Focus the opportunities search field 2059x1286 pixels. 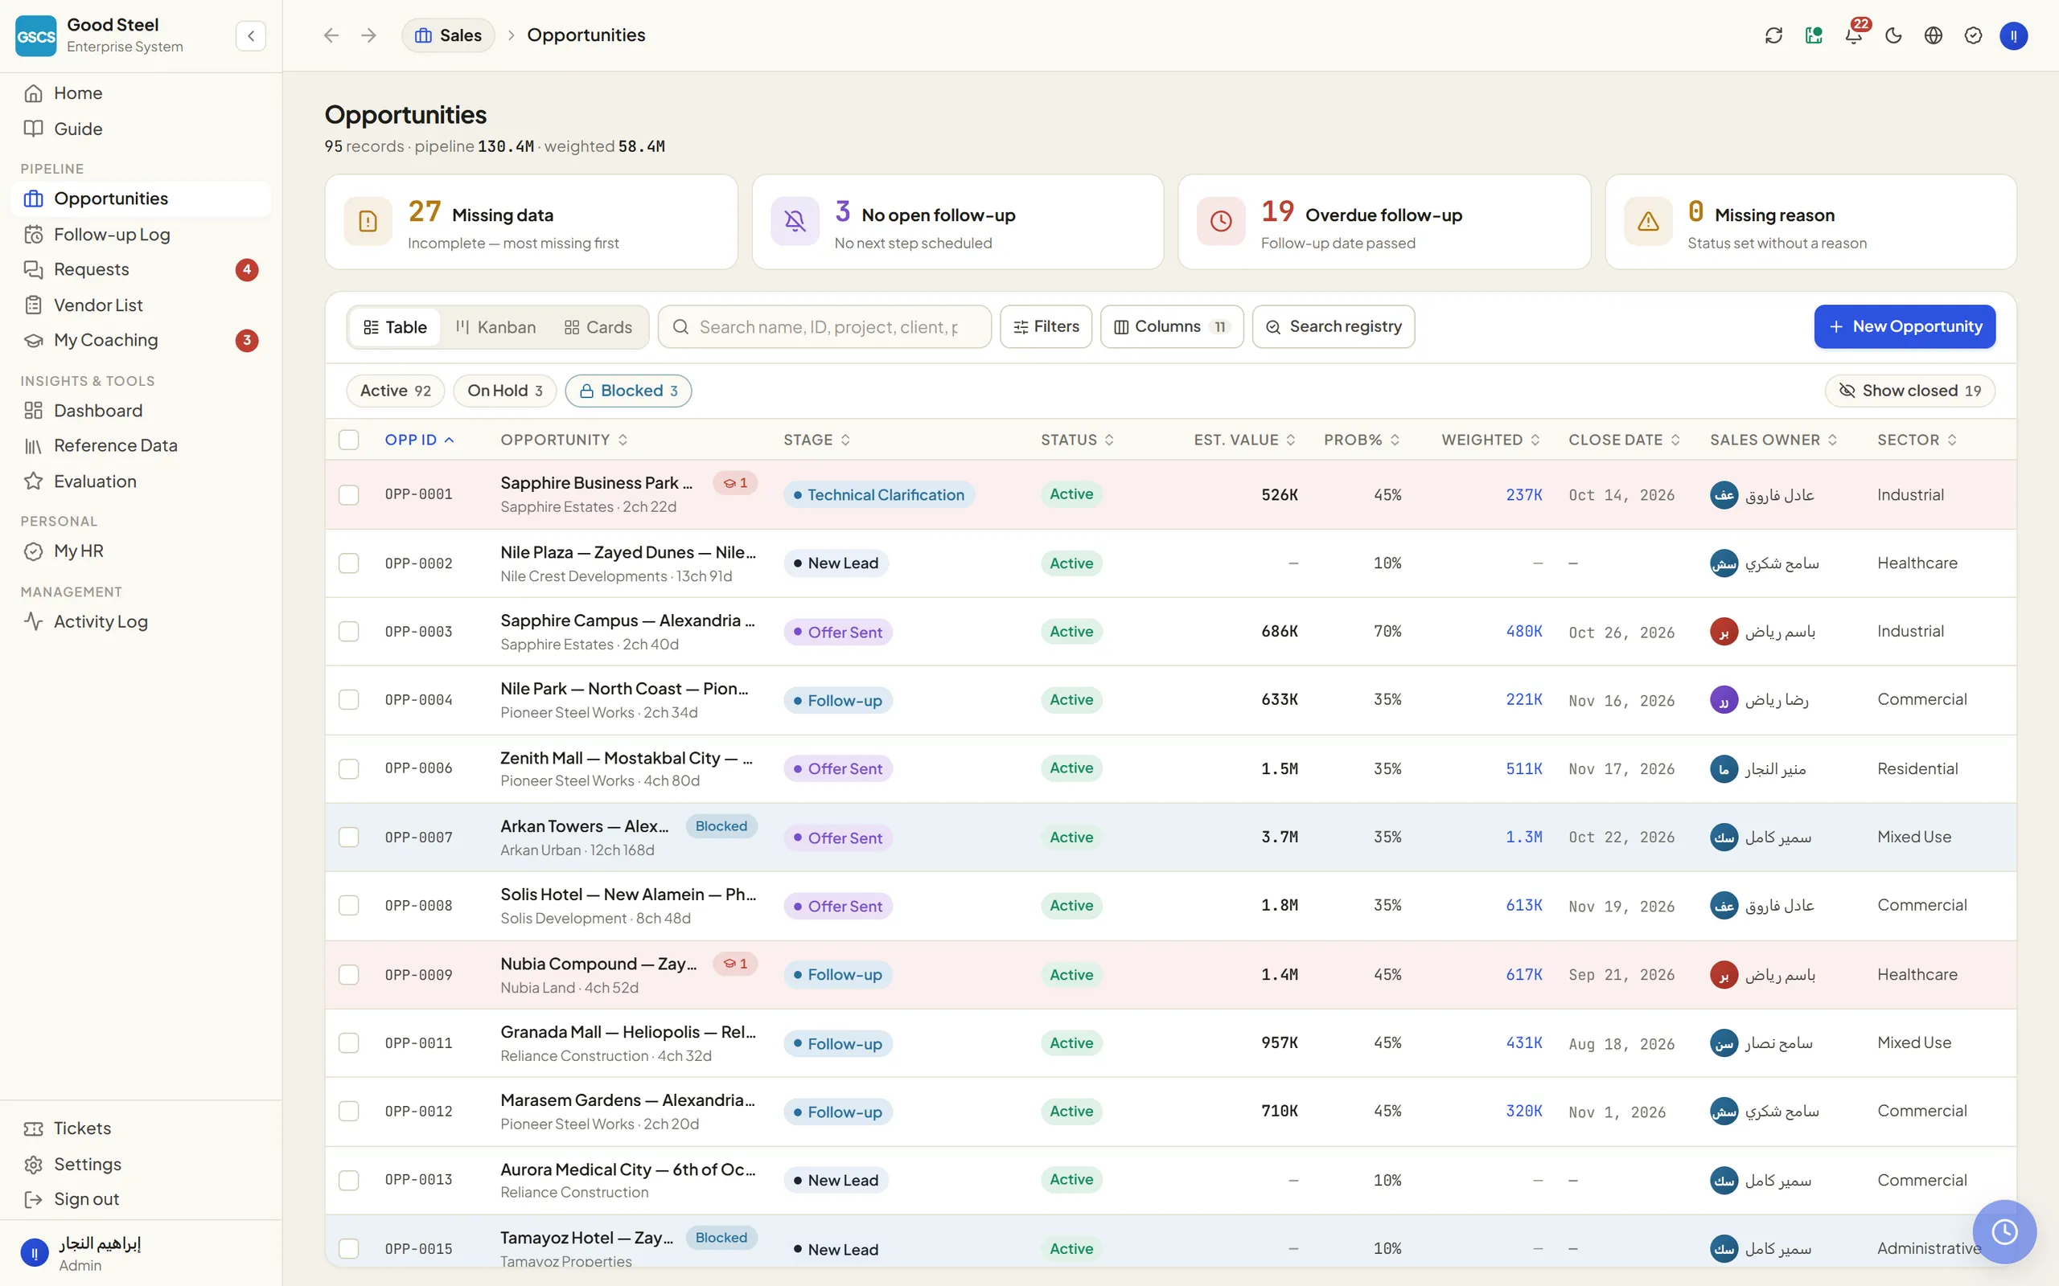pyautogui.click(x=824, y=327)
